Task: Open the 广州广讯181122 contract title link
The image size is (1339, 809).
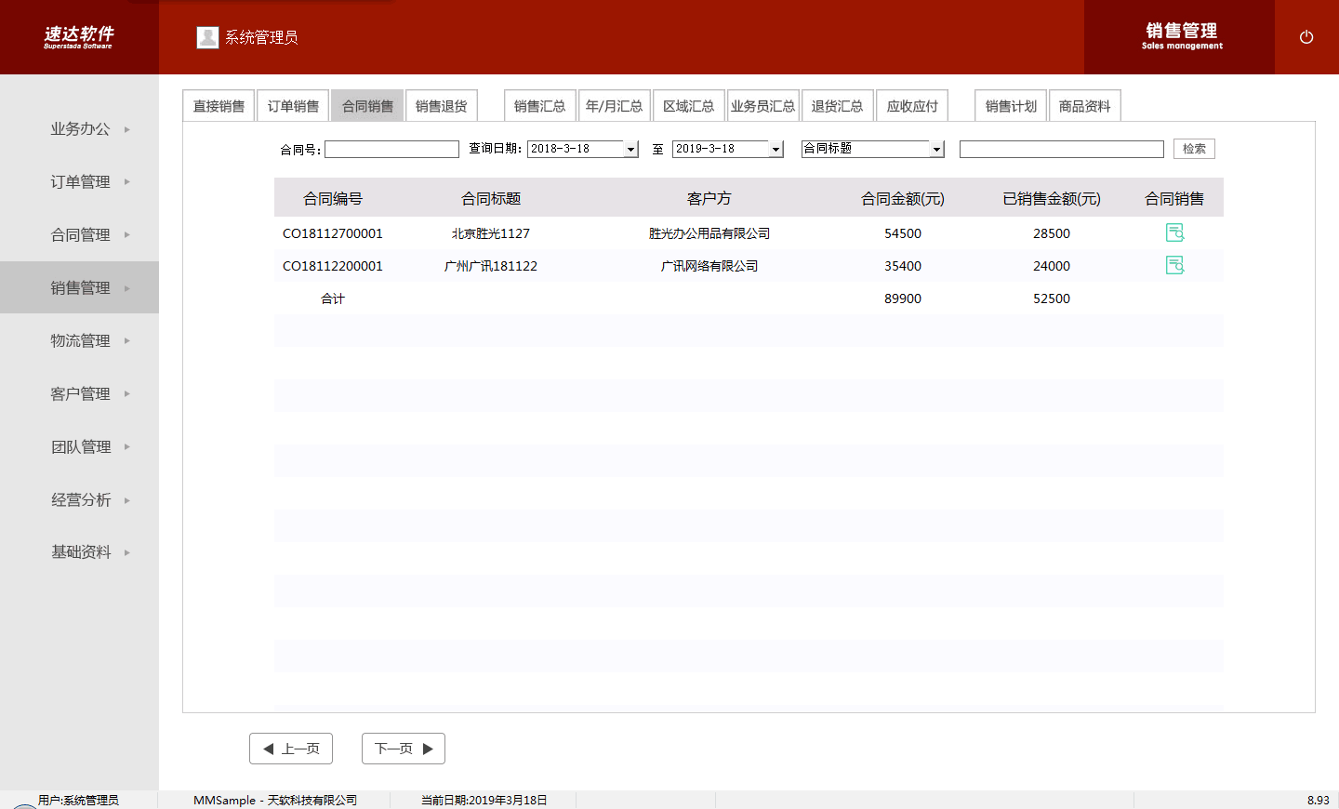Action: coord(490,266)
